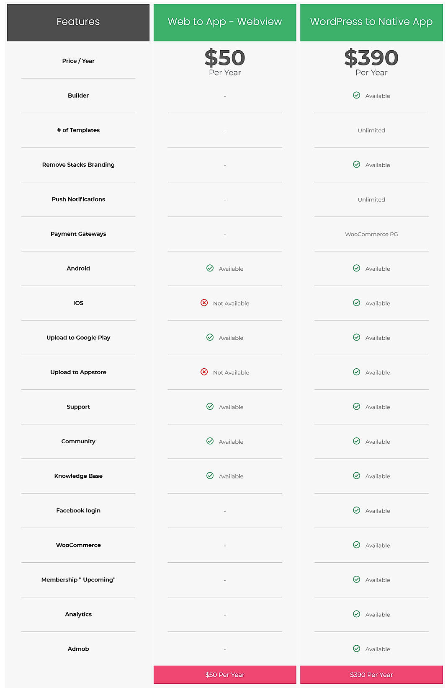
Task: Click the $50 Per Year pink button
Action: [x=224, y=675]
